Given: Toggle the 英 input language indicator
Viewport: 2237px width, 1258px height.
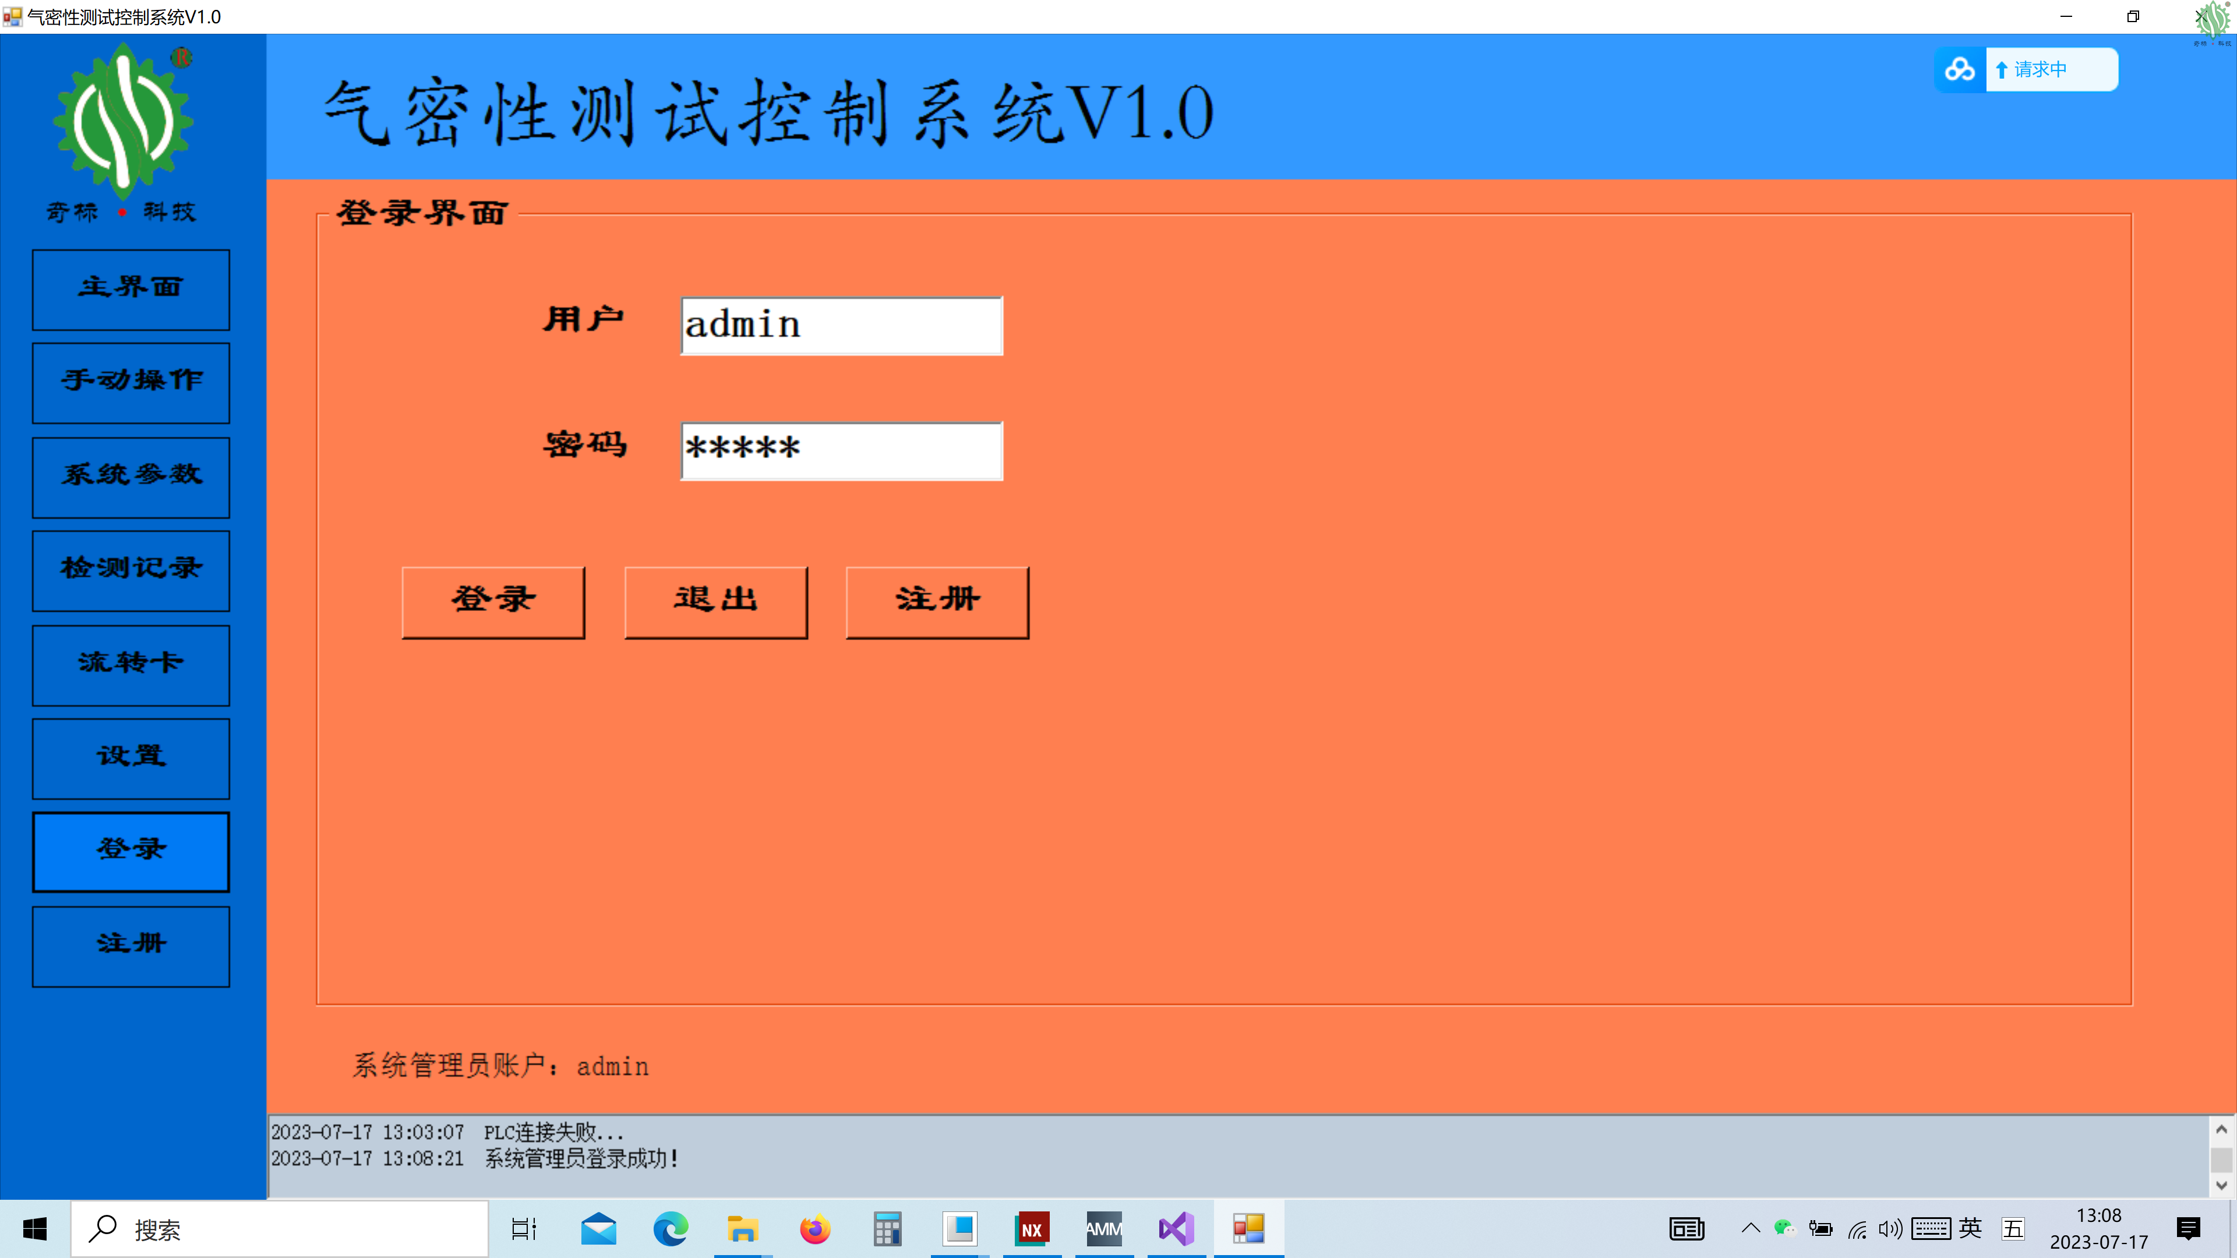Looking at the screenshot, I should 1970,1228.
